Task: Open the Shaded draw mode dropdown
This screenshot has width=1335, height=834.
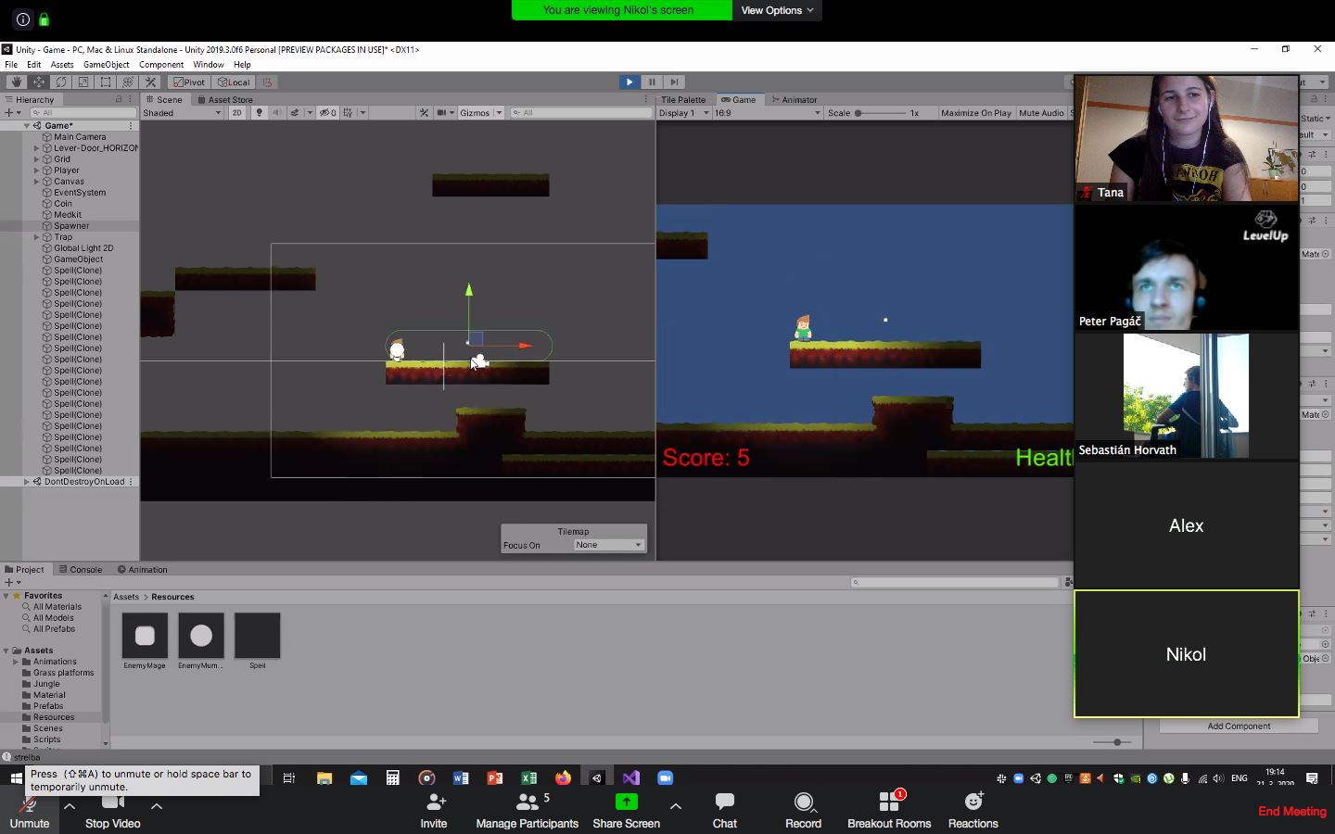Action: pyautogui.click(x=182, y=113)
